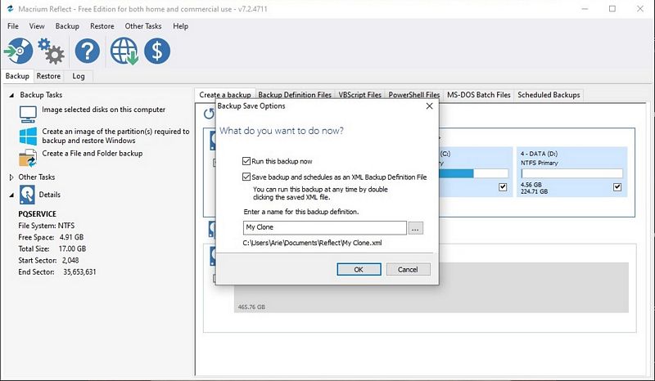Click Cancel in Backup Save Options
This screenshot has width=655, height=381.
point(408,270)
